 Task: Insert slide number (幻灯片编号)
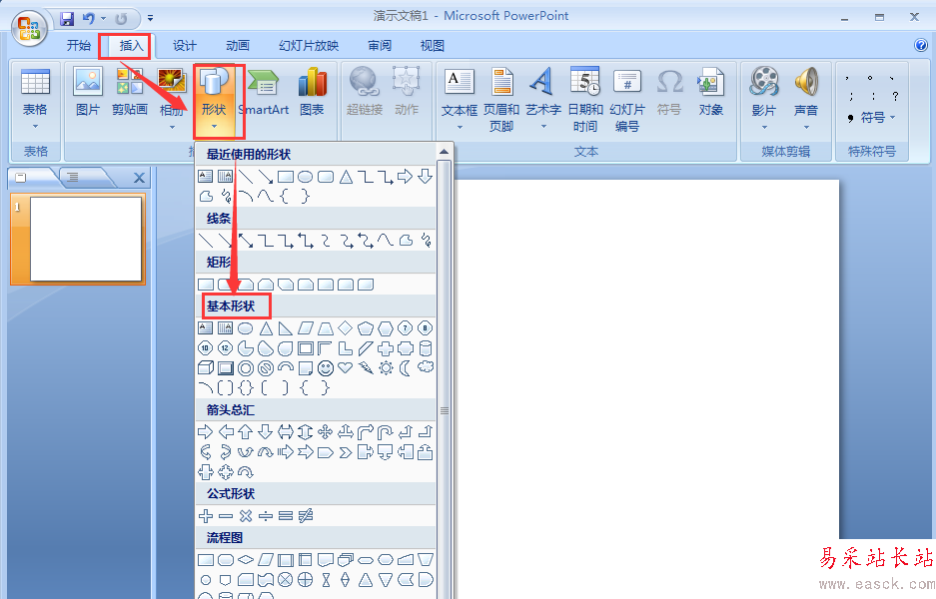click(626, 99)
